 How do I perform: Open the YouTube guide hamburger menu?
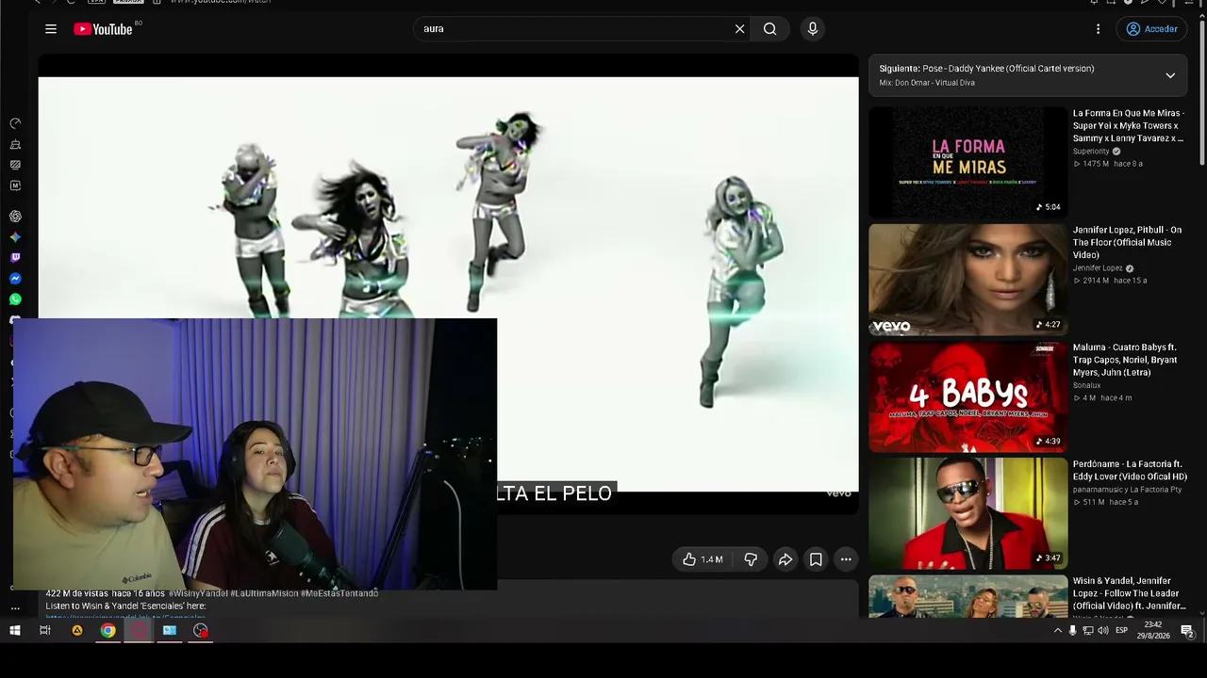click(x=51, y=29)
